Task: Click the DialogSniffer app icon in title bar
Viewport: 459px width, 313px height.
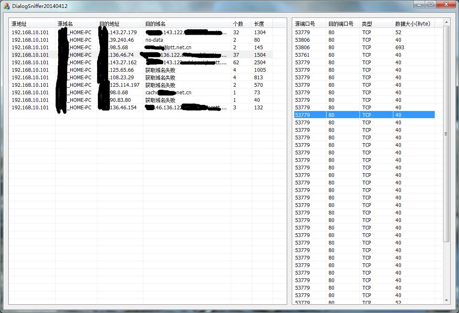Action: pyautogui.click(x=6, y=6)
